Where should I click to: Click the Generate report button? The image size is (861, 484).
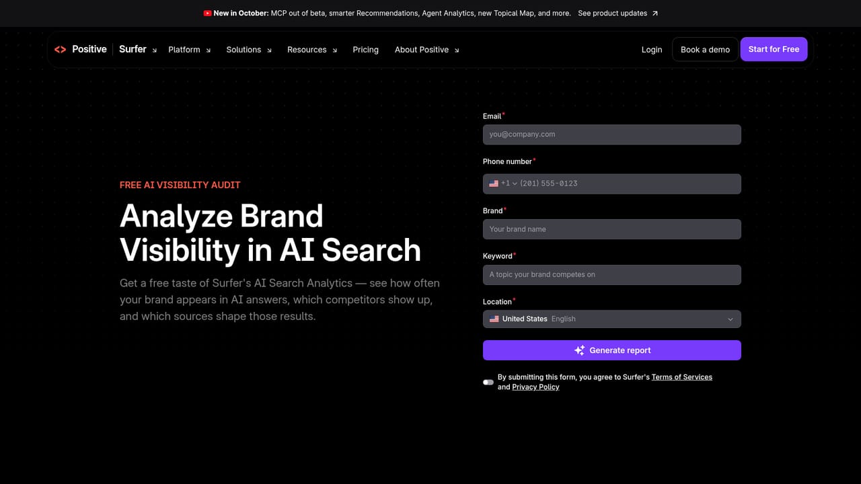coord(612,350)
